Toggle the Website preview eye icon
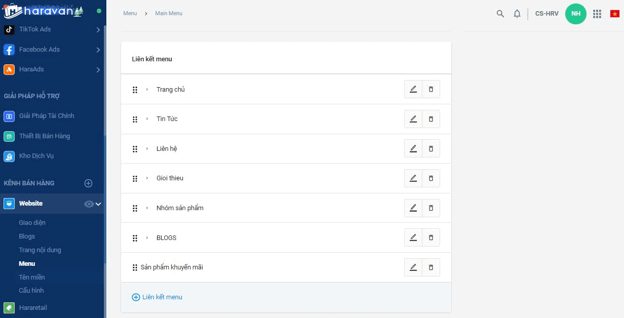624x318 pixels. click(x=89, y=204)
